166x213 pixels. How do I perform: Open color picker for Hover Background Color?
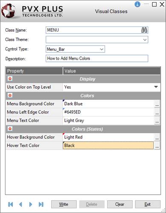coord(157,137)
